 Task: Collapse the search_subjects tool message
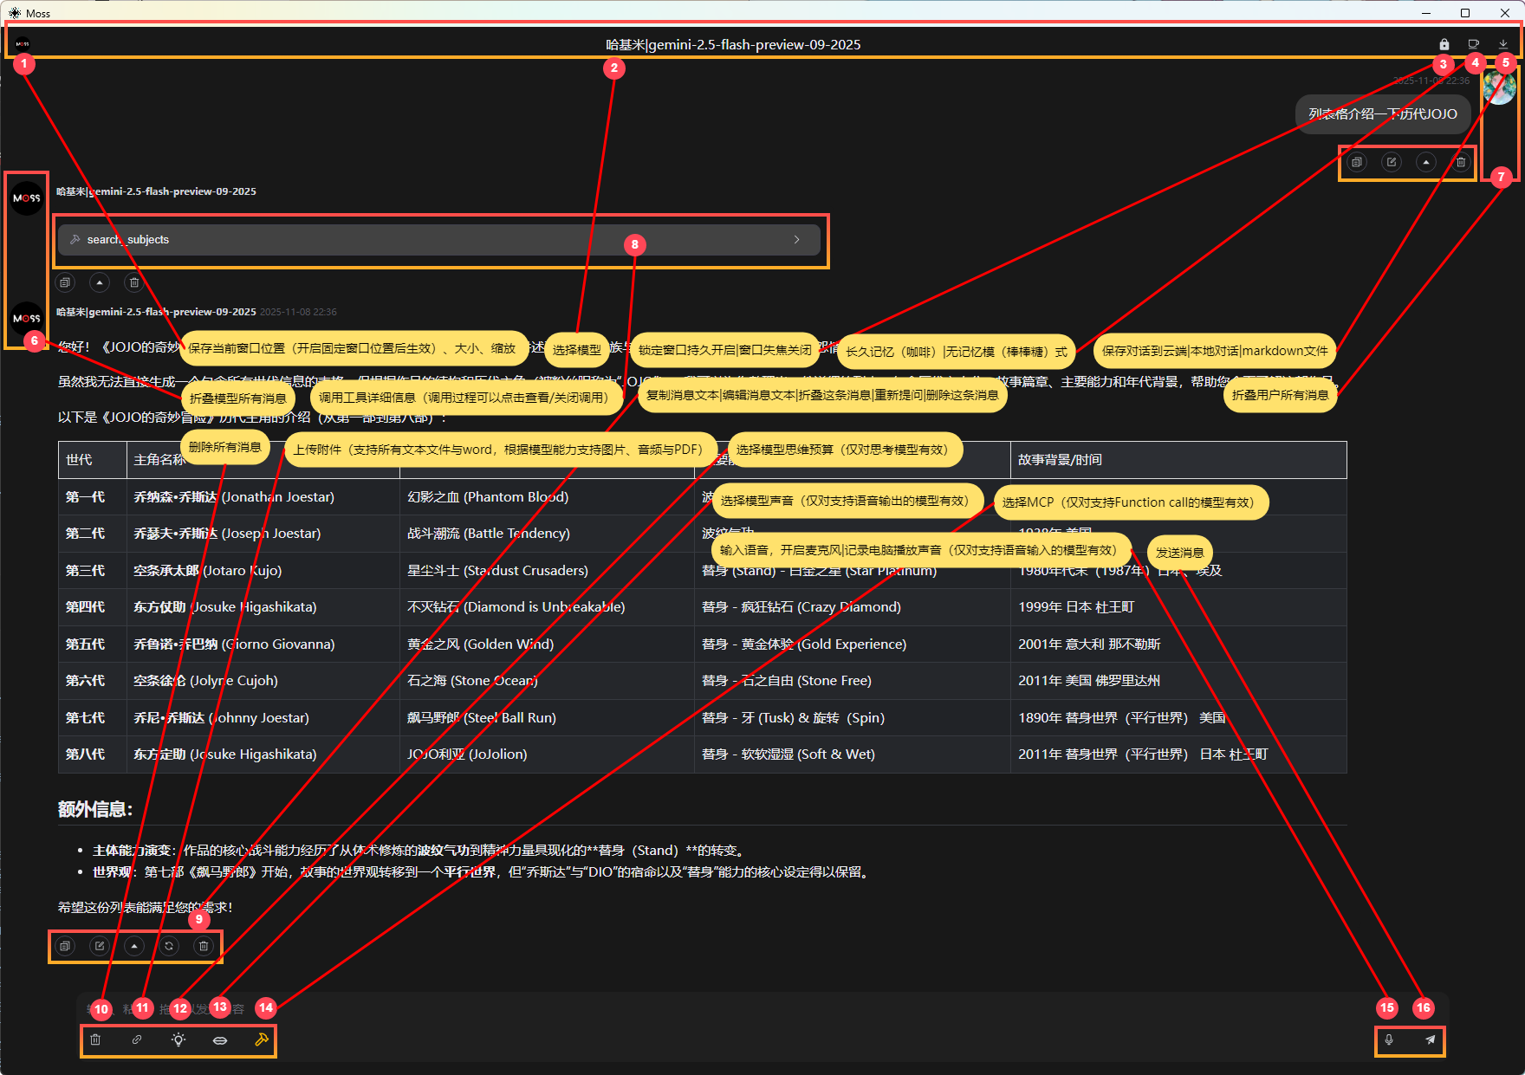(100, 282)
